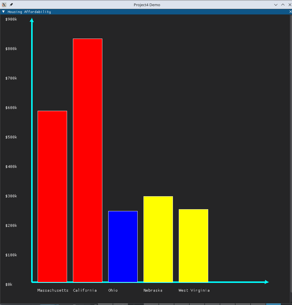
Task: Select the red Massachusetts bar
Action: [x=52, y=196]
